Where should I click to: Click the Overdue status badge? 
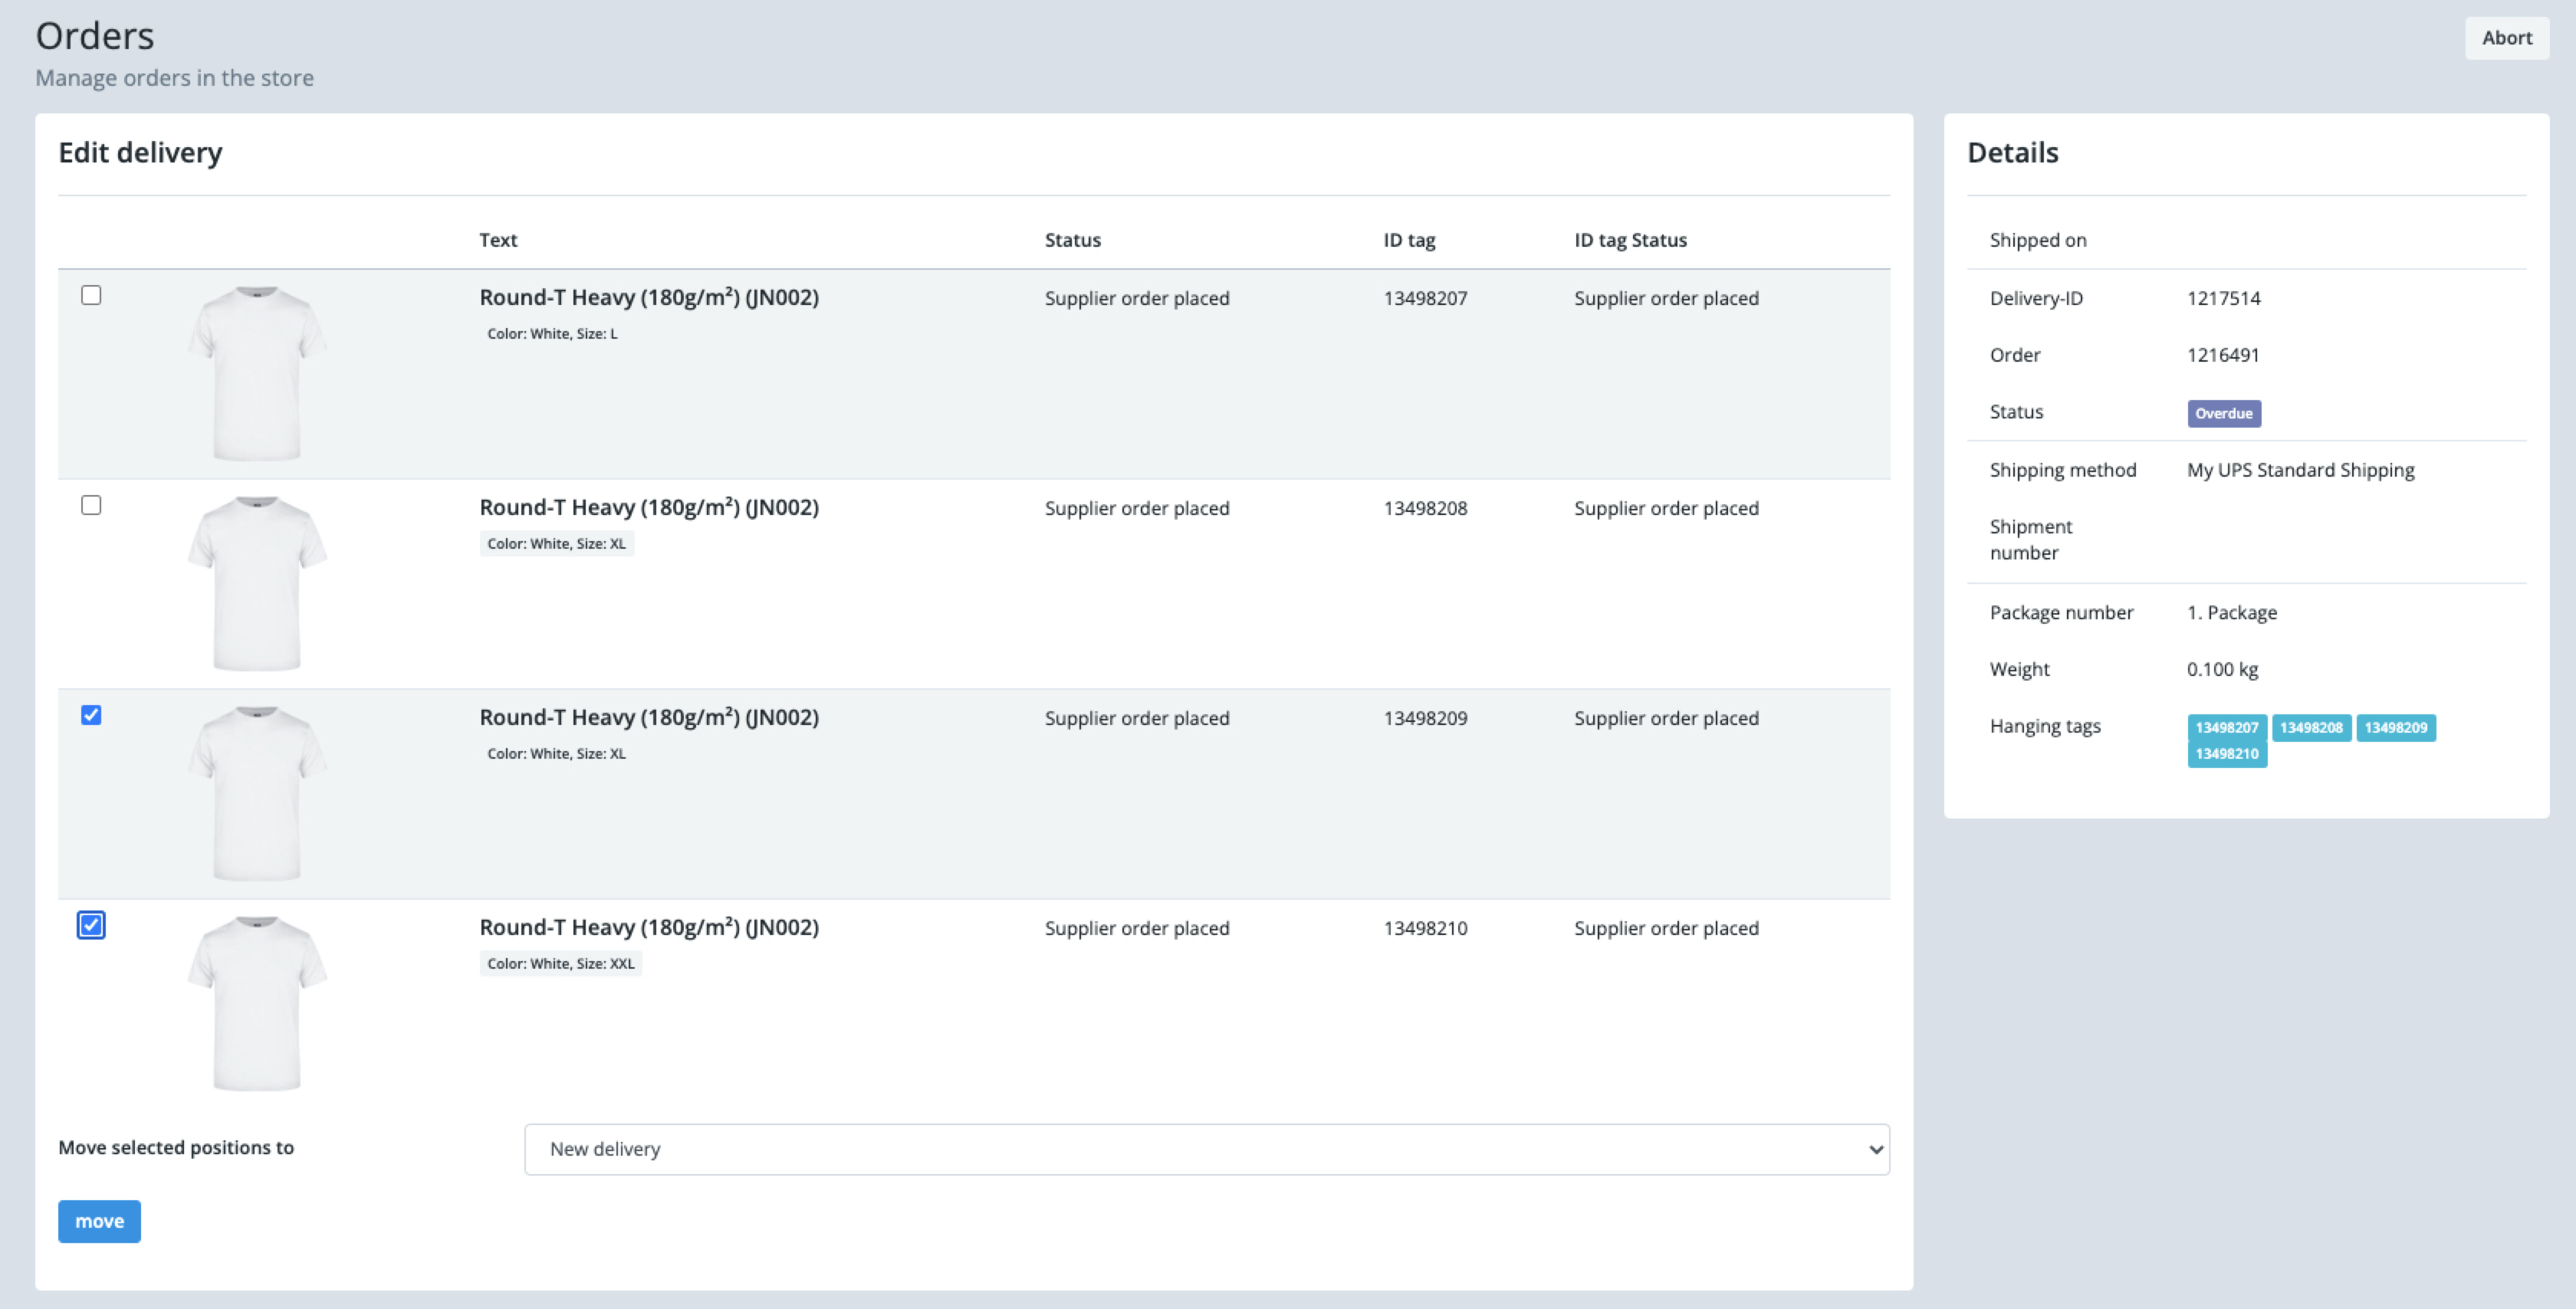(2223, 413)
